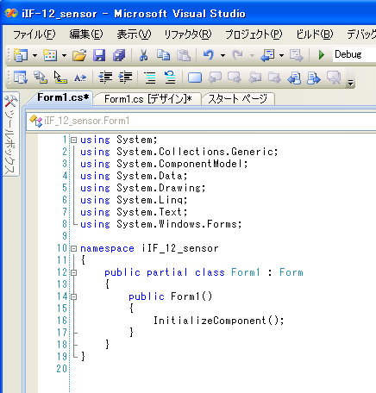This screenshot has width=376, height=393.
Task: Click the Save All icon
Action: (x=119, y=54)
